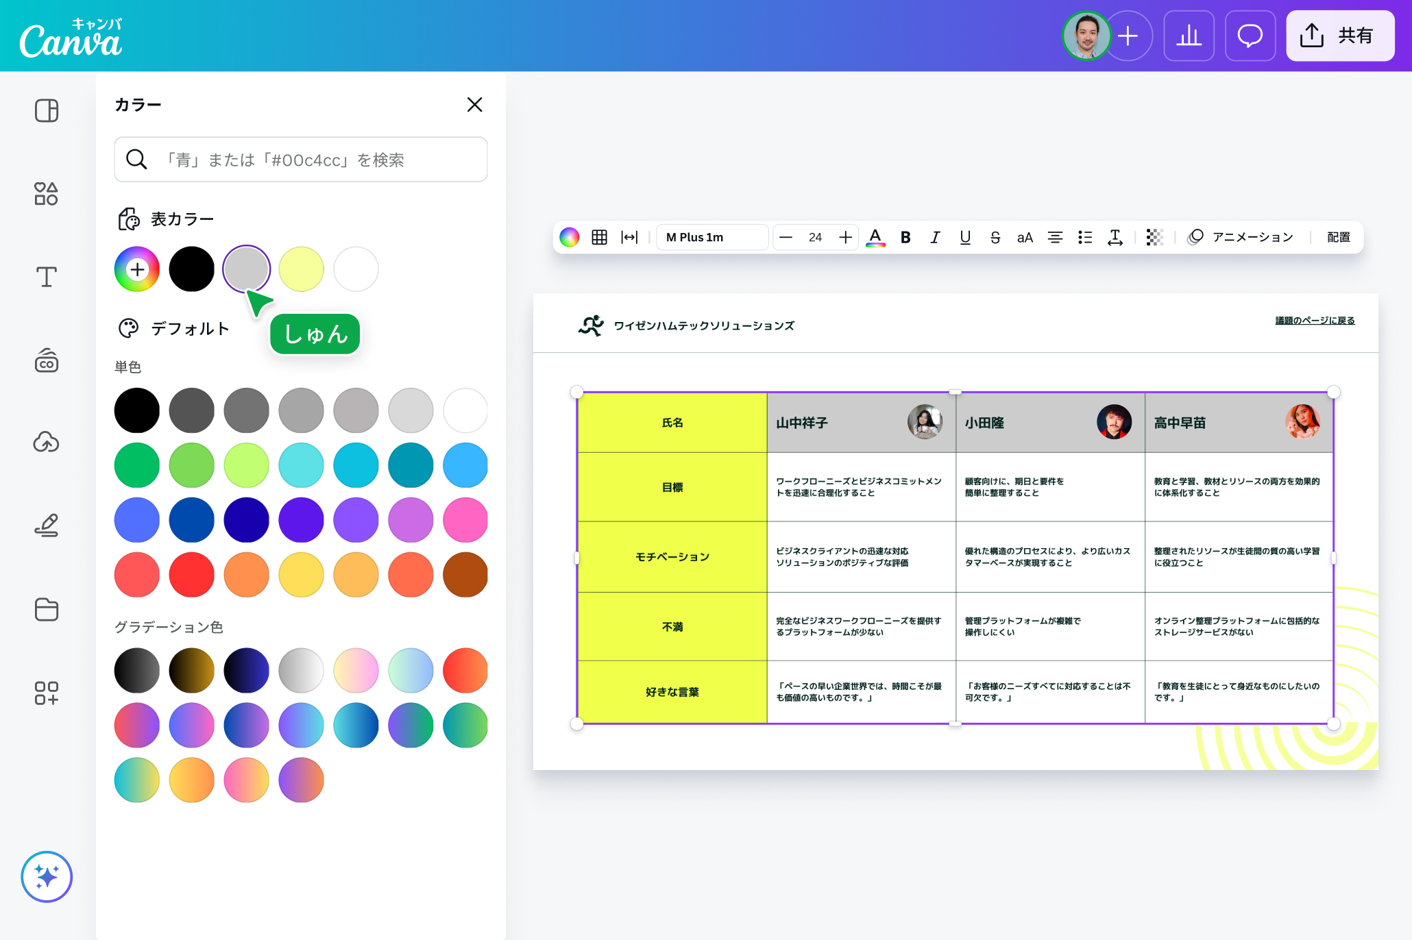Select the gray table color swatch

(247, 269)
